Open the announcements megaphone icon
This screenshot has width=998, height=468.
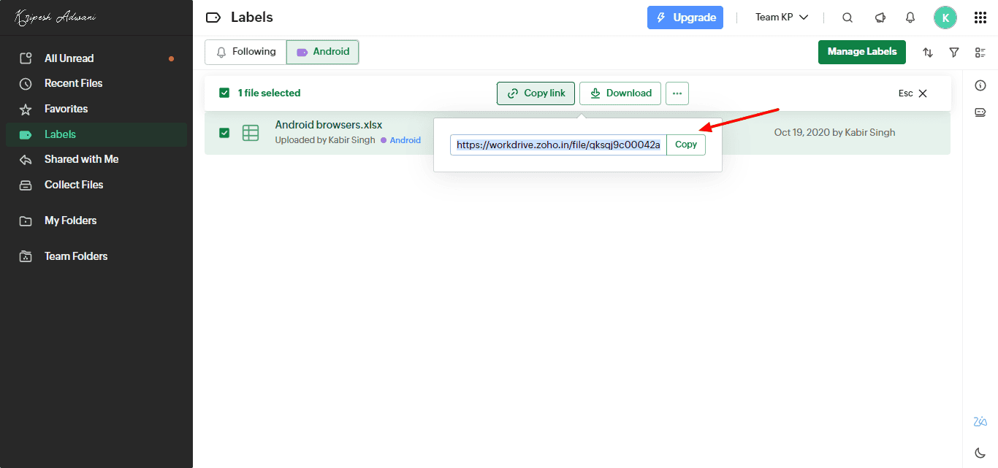880,18
